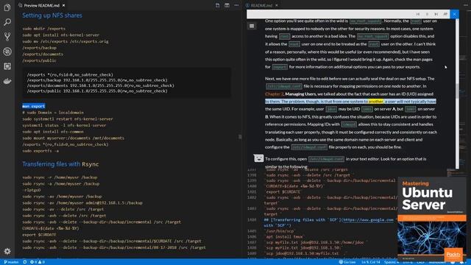Open the Search view in activity bar
This screenshot has height=265, width=471.
coord(7,22)
